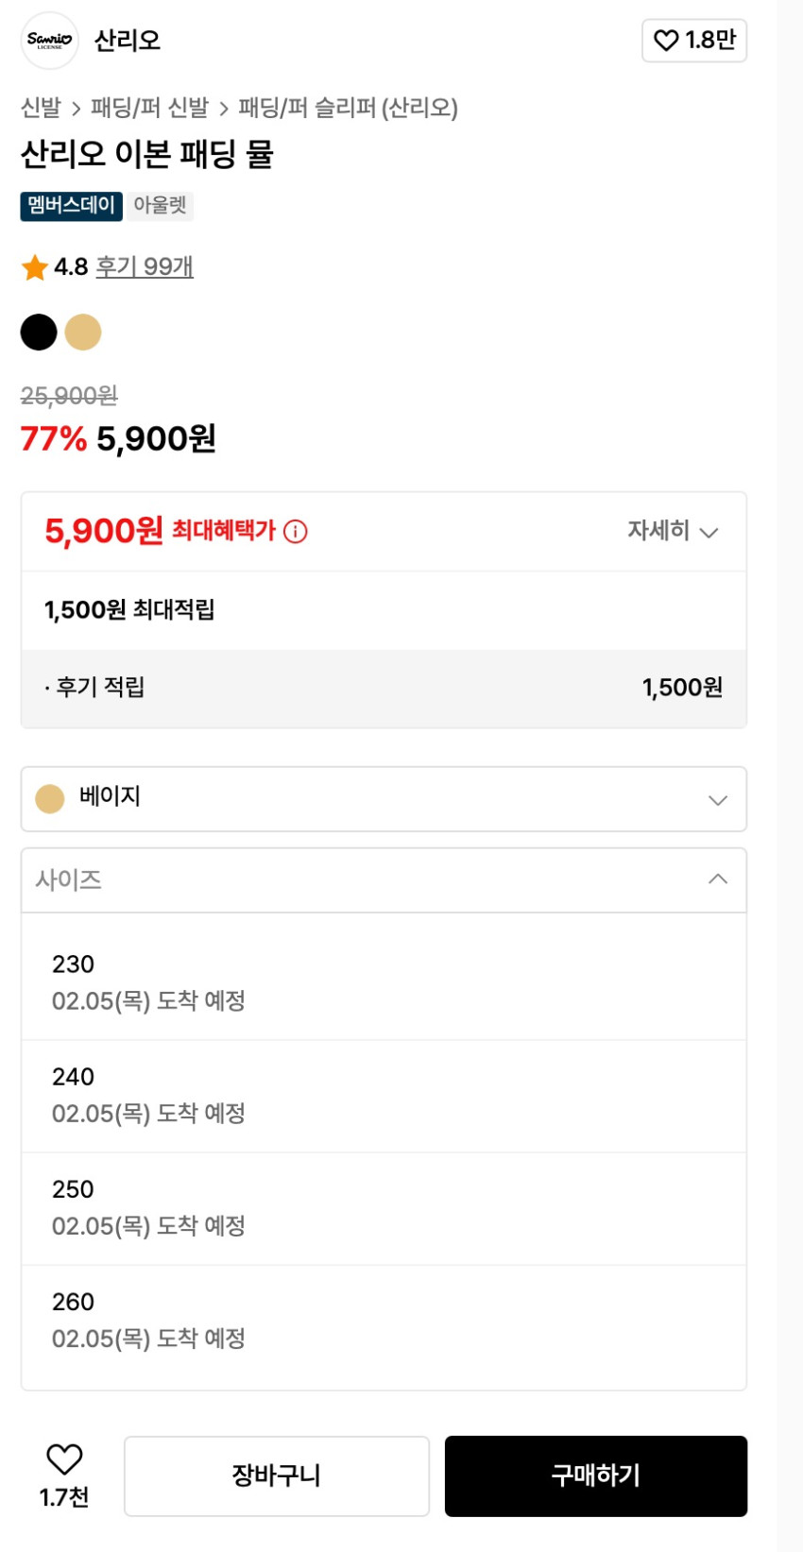
Task: Choose size 250 option
Action: click(x=384, y=1207)
